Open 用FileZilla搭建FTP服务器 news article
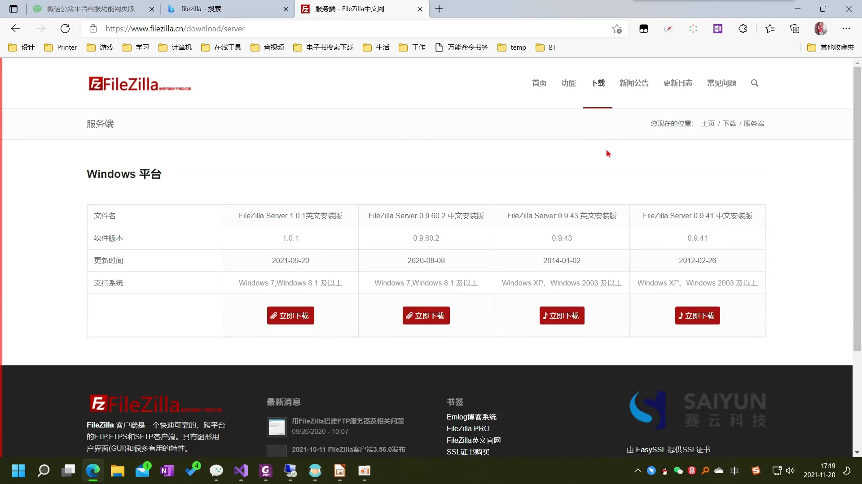This screenshot has height=484, width=862. point(348,421)
